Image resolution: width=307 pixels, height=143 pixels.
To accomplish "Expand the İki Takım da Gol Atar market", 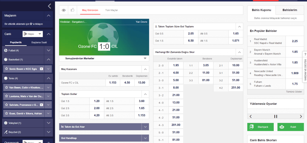I will coord(145,127).
